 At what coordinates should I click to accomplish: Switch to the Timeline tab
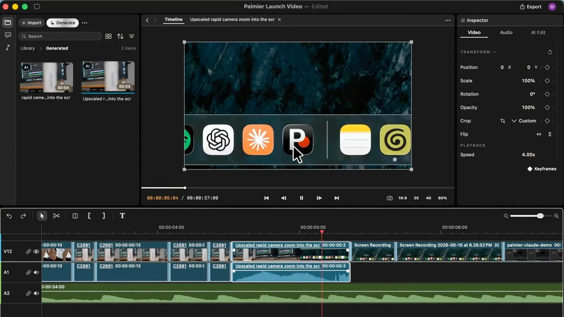click(174, 19)
